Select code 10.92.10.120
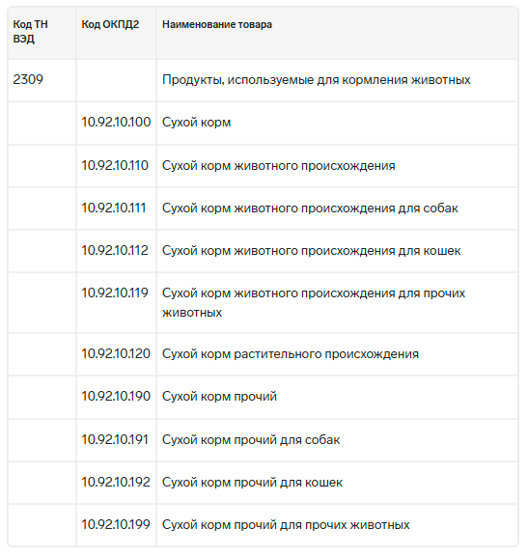Screen dimensions: 528x557 [116, 354]
